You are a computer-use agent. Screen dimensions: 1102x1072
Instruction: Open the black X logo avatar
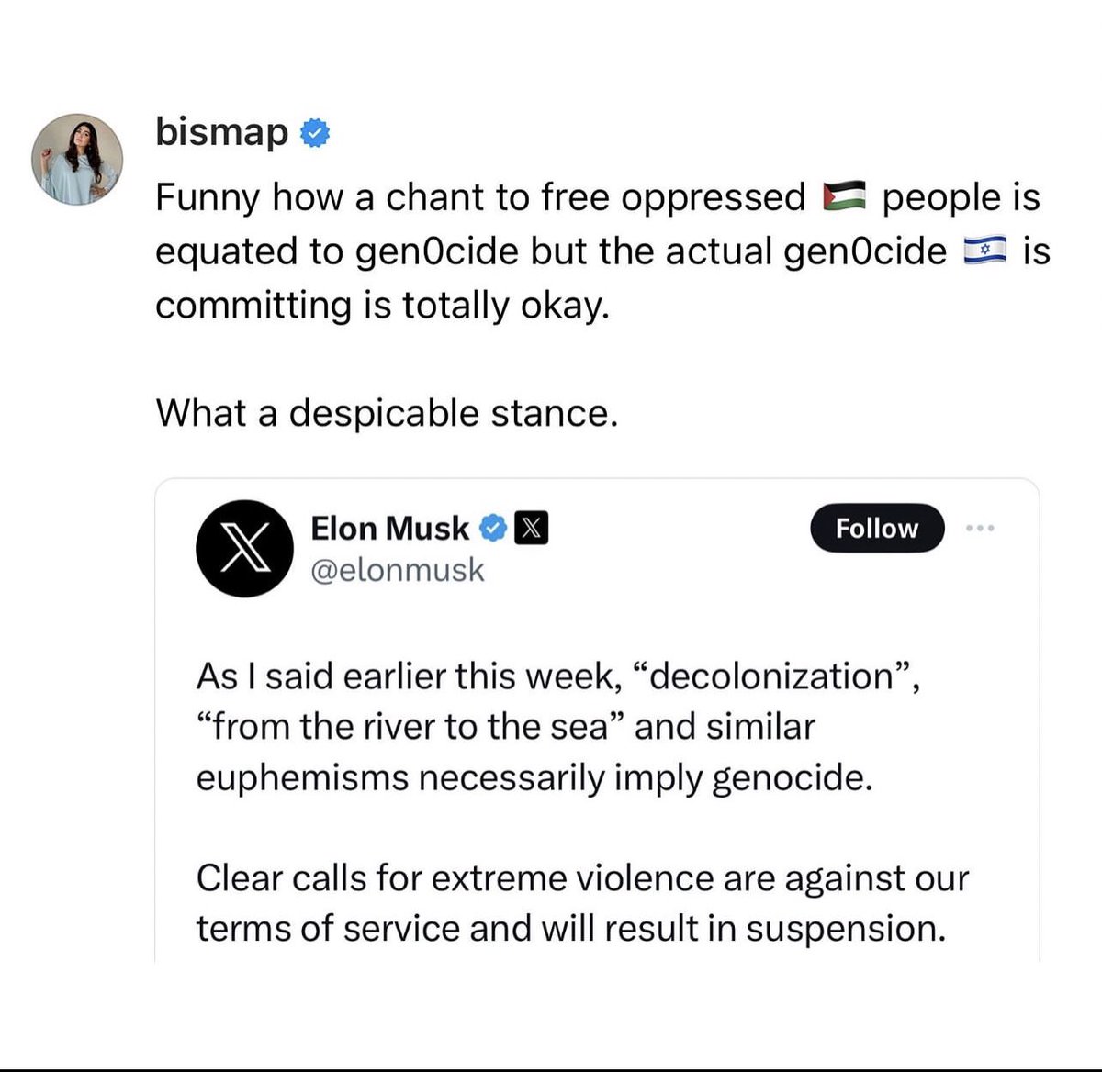click(x=244, y=548)
